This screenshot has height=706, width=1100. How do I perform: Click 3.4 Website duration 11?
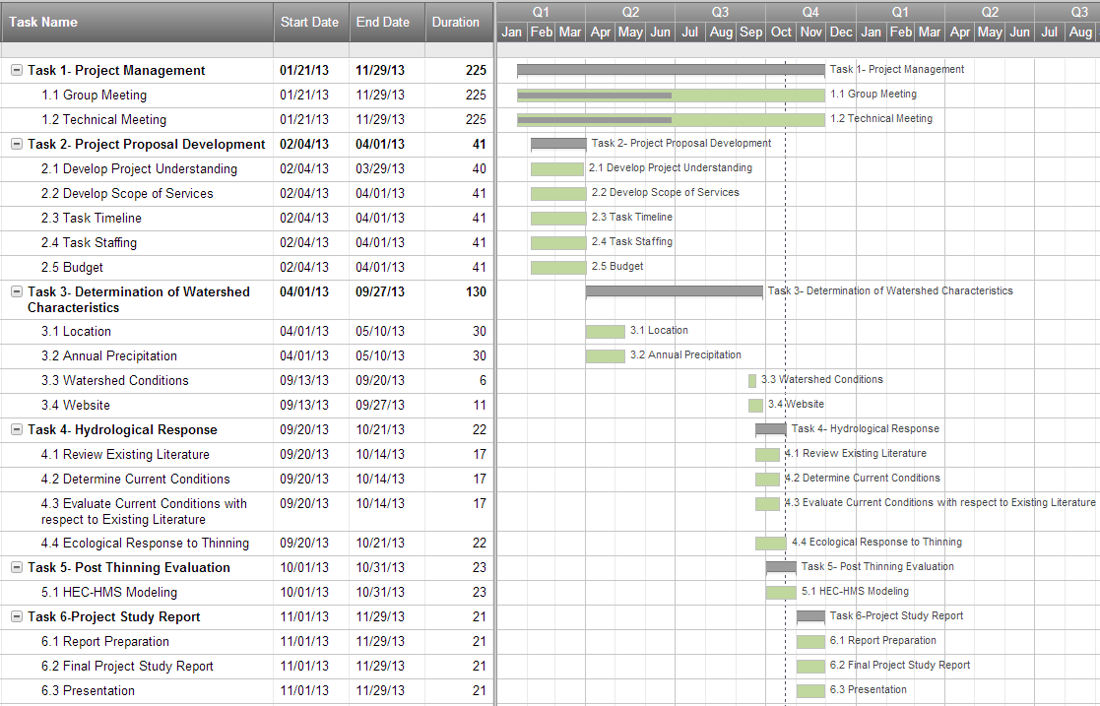click(x=480, y=405)
